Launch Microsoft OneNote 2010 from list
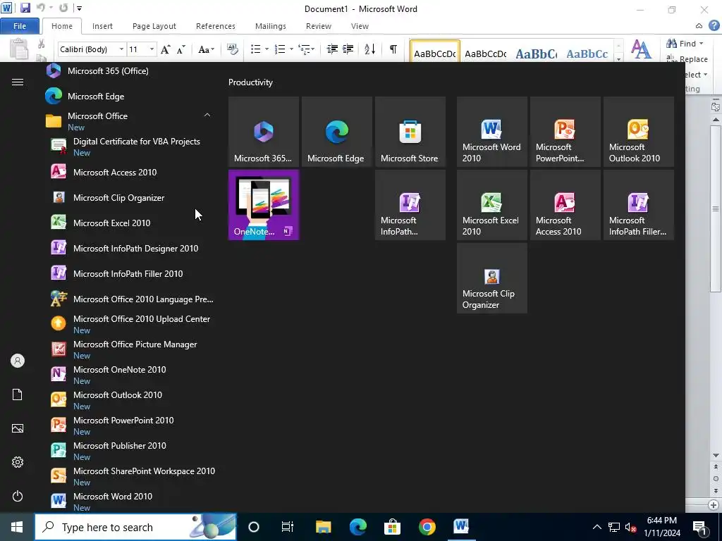 130,375
